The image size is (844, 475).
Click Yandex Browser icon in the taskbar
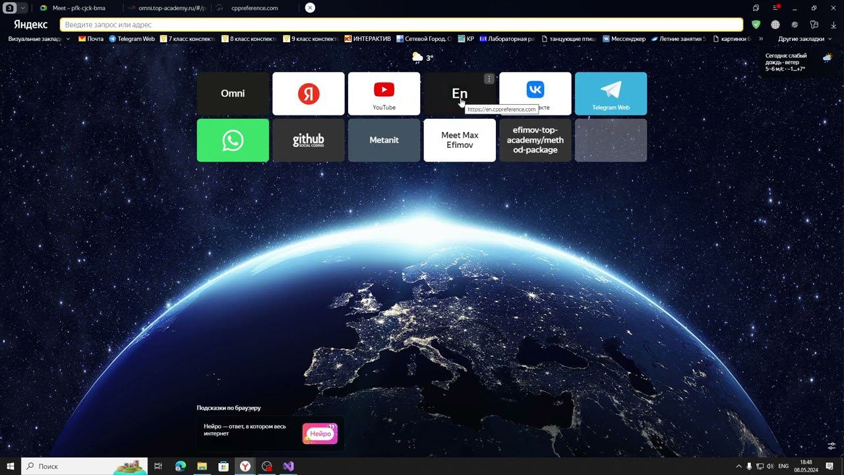[x=245, y=466]
